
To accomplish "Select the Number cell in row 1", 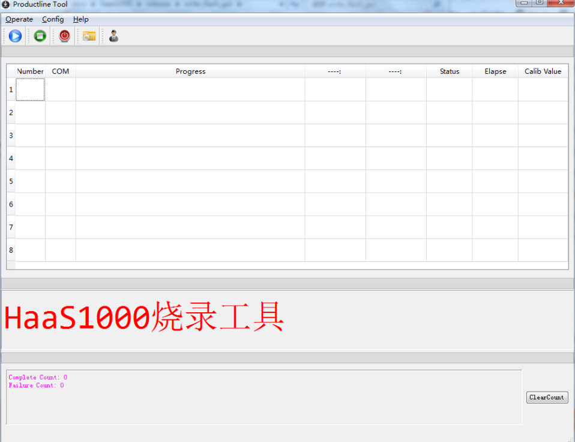I will coord(30,89).
